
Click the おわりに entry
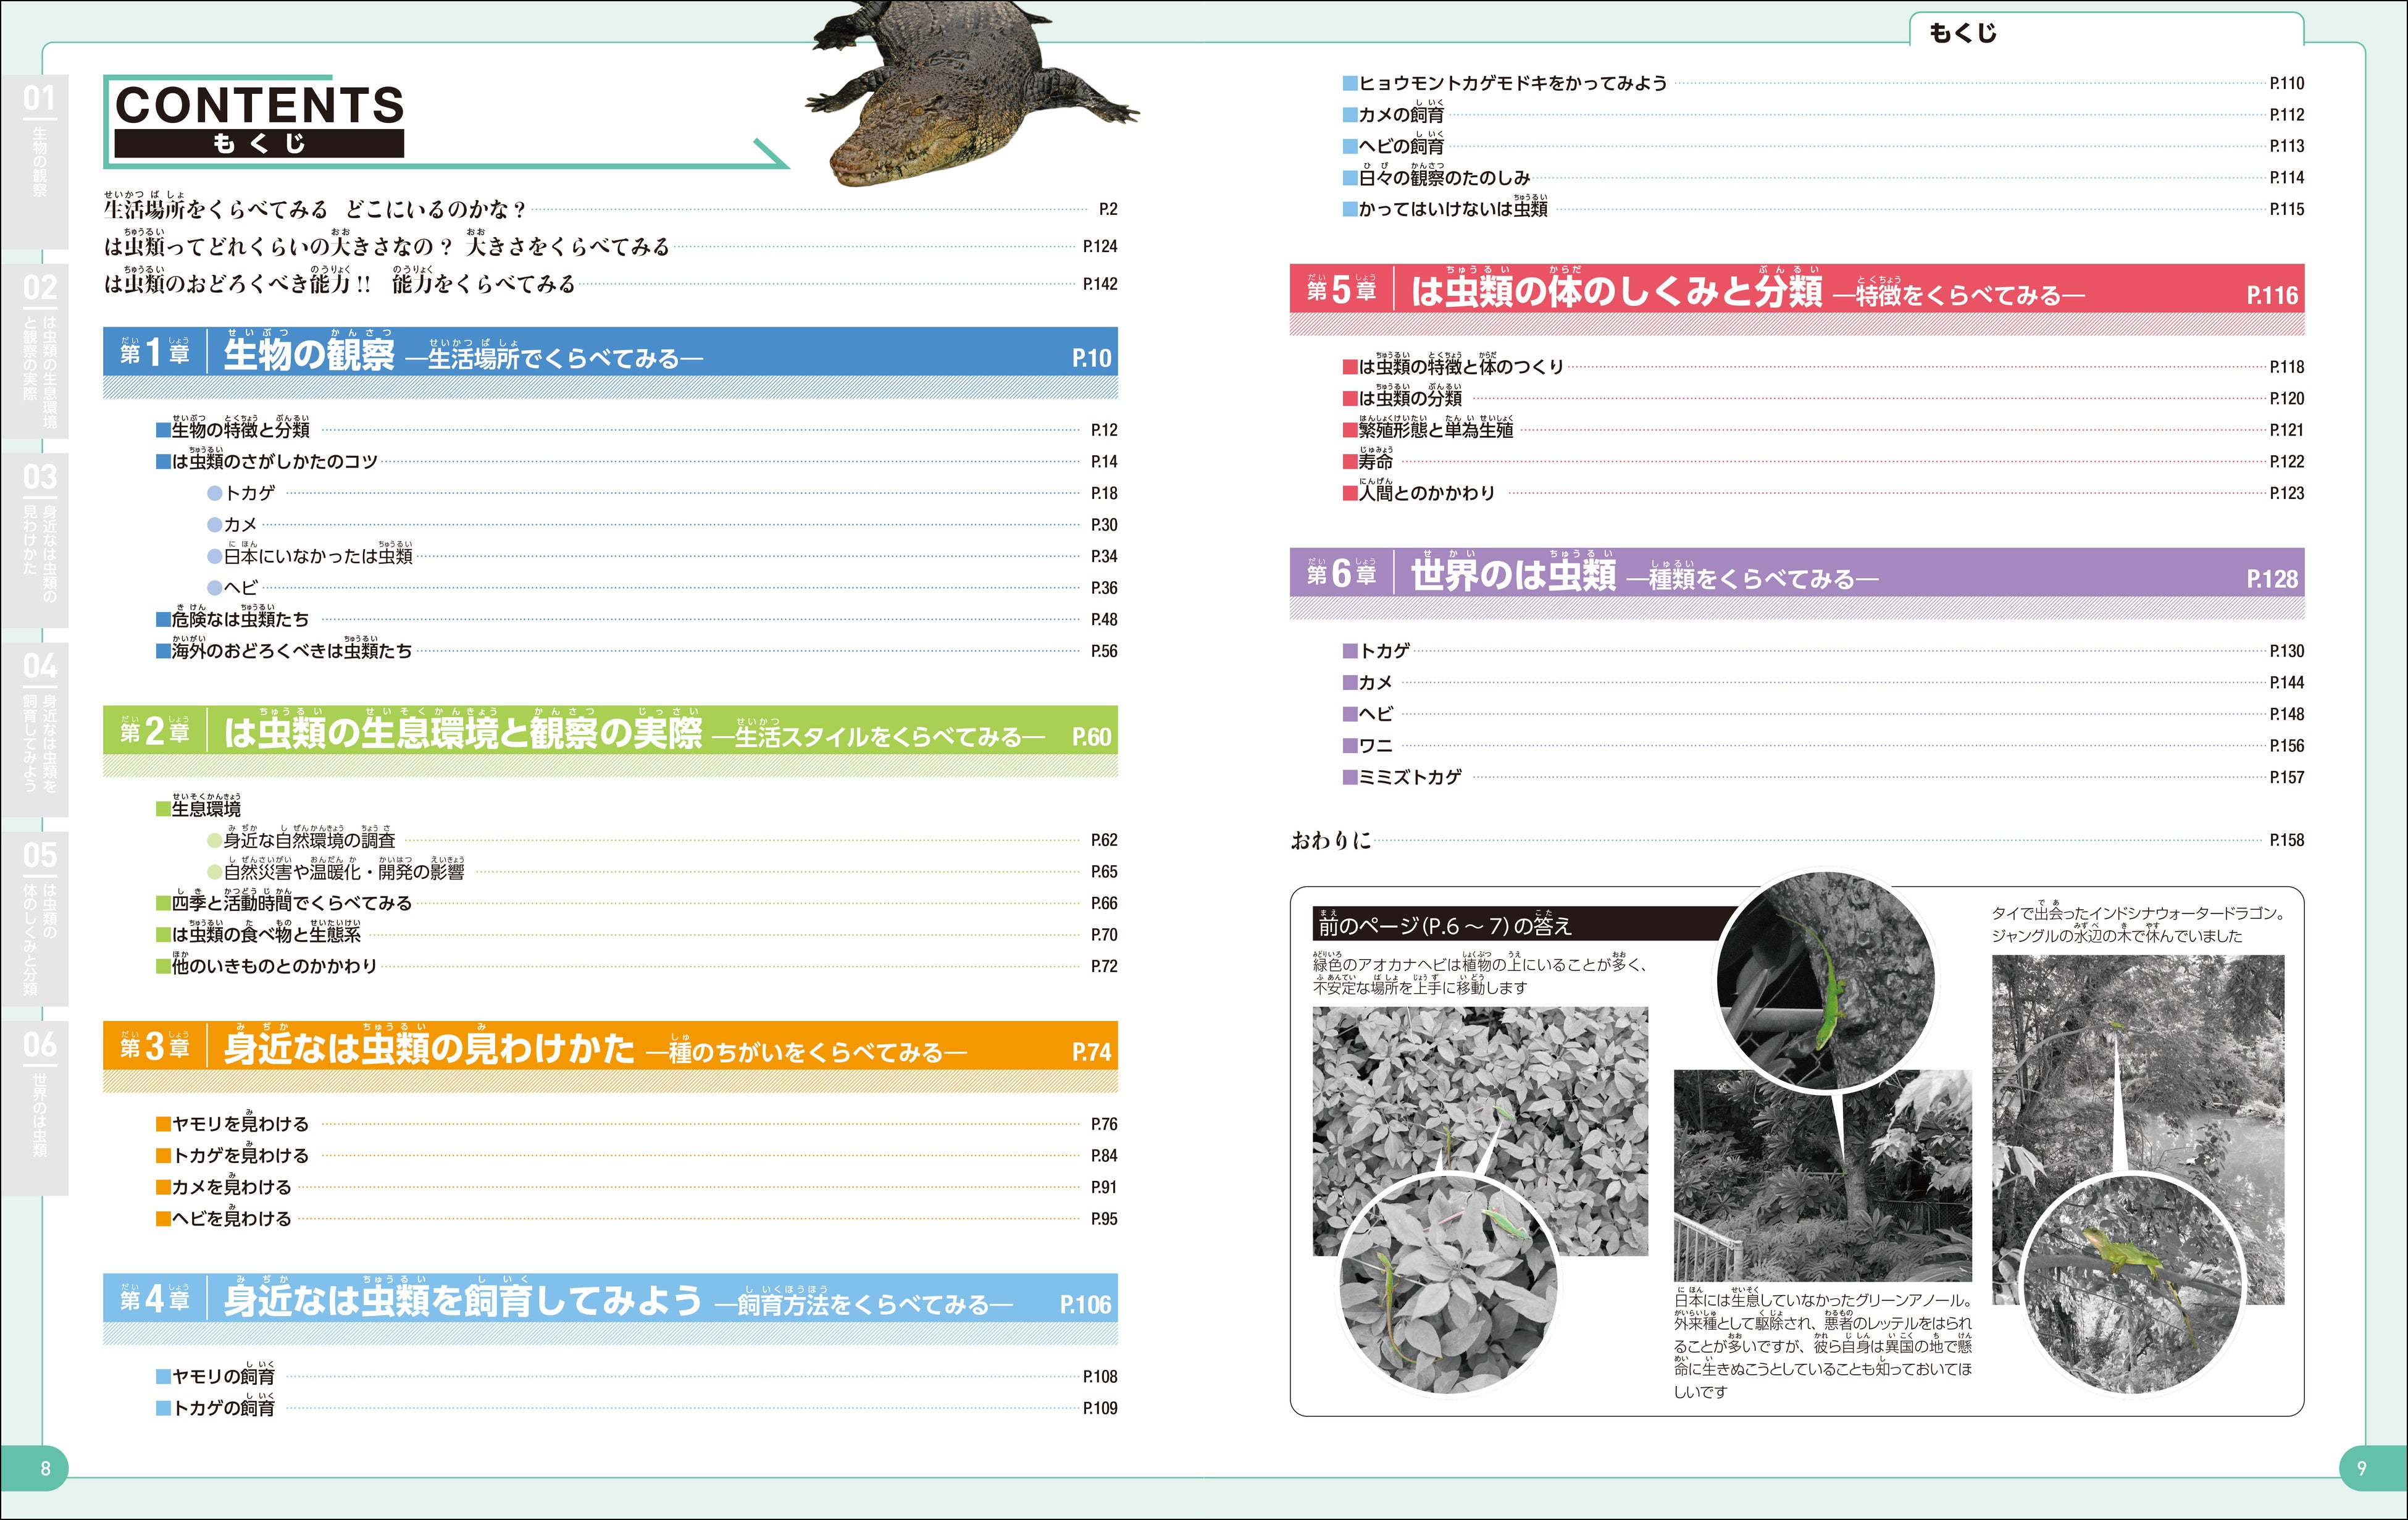click(1331, 841)
